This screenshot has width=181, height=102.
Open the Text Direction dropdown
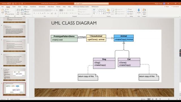[x=83, y=10]
